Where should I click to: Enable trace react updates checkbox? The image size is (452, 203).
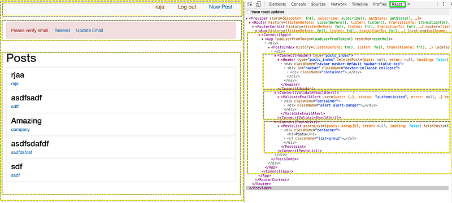[249, 12]
